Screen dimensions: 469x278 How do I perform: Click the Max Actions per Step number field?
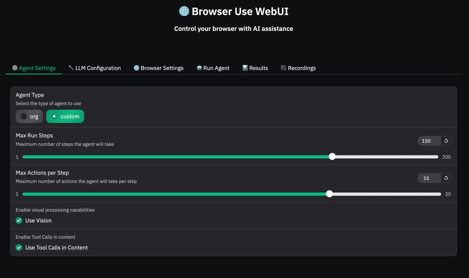(x=429, y=178)
